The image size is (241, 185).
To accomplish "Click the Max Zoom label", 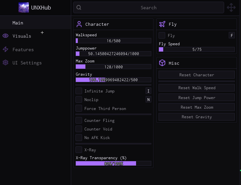I will [x=85, y=61].
